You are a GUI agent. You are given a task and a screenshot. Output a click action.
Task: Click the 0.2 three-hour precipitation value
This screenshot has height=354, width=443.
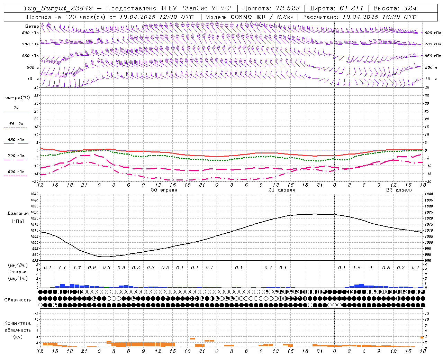tap(165, 268)
